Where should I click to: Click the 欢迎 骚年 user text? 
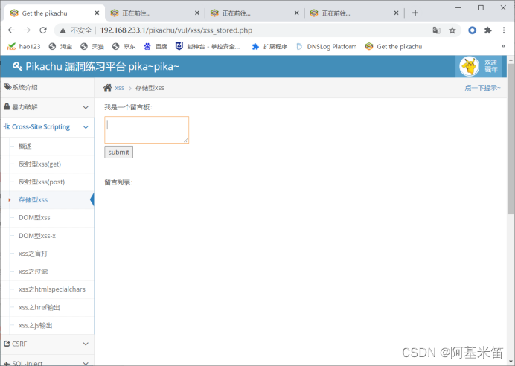click(491, 66)
